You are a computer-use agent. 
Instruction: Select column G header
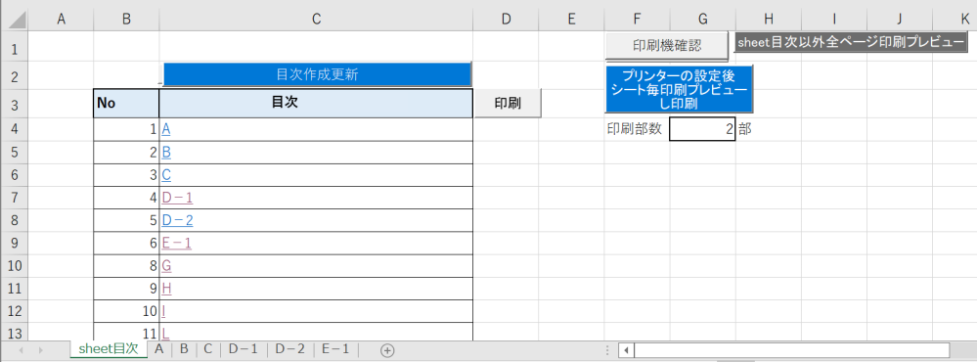pos(702,20)
